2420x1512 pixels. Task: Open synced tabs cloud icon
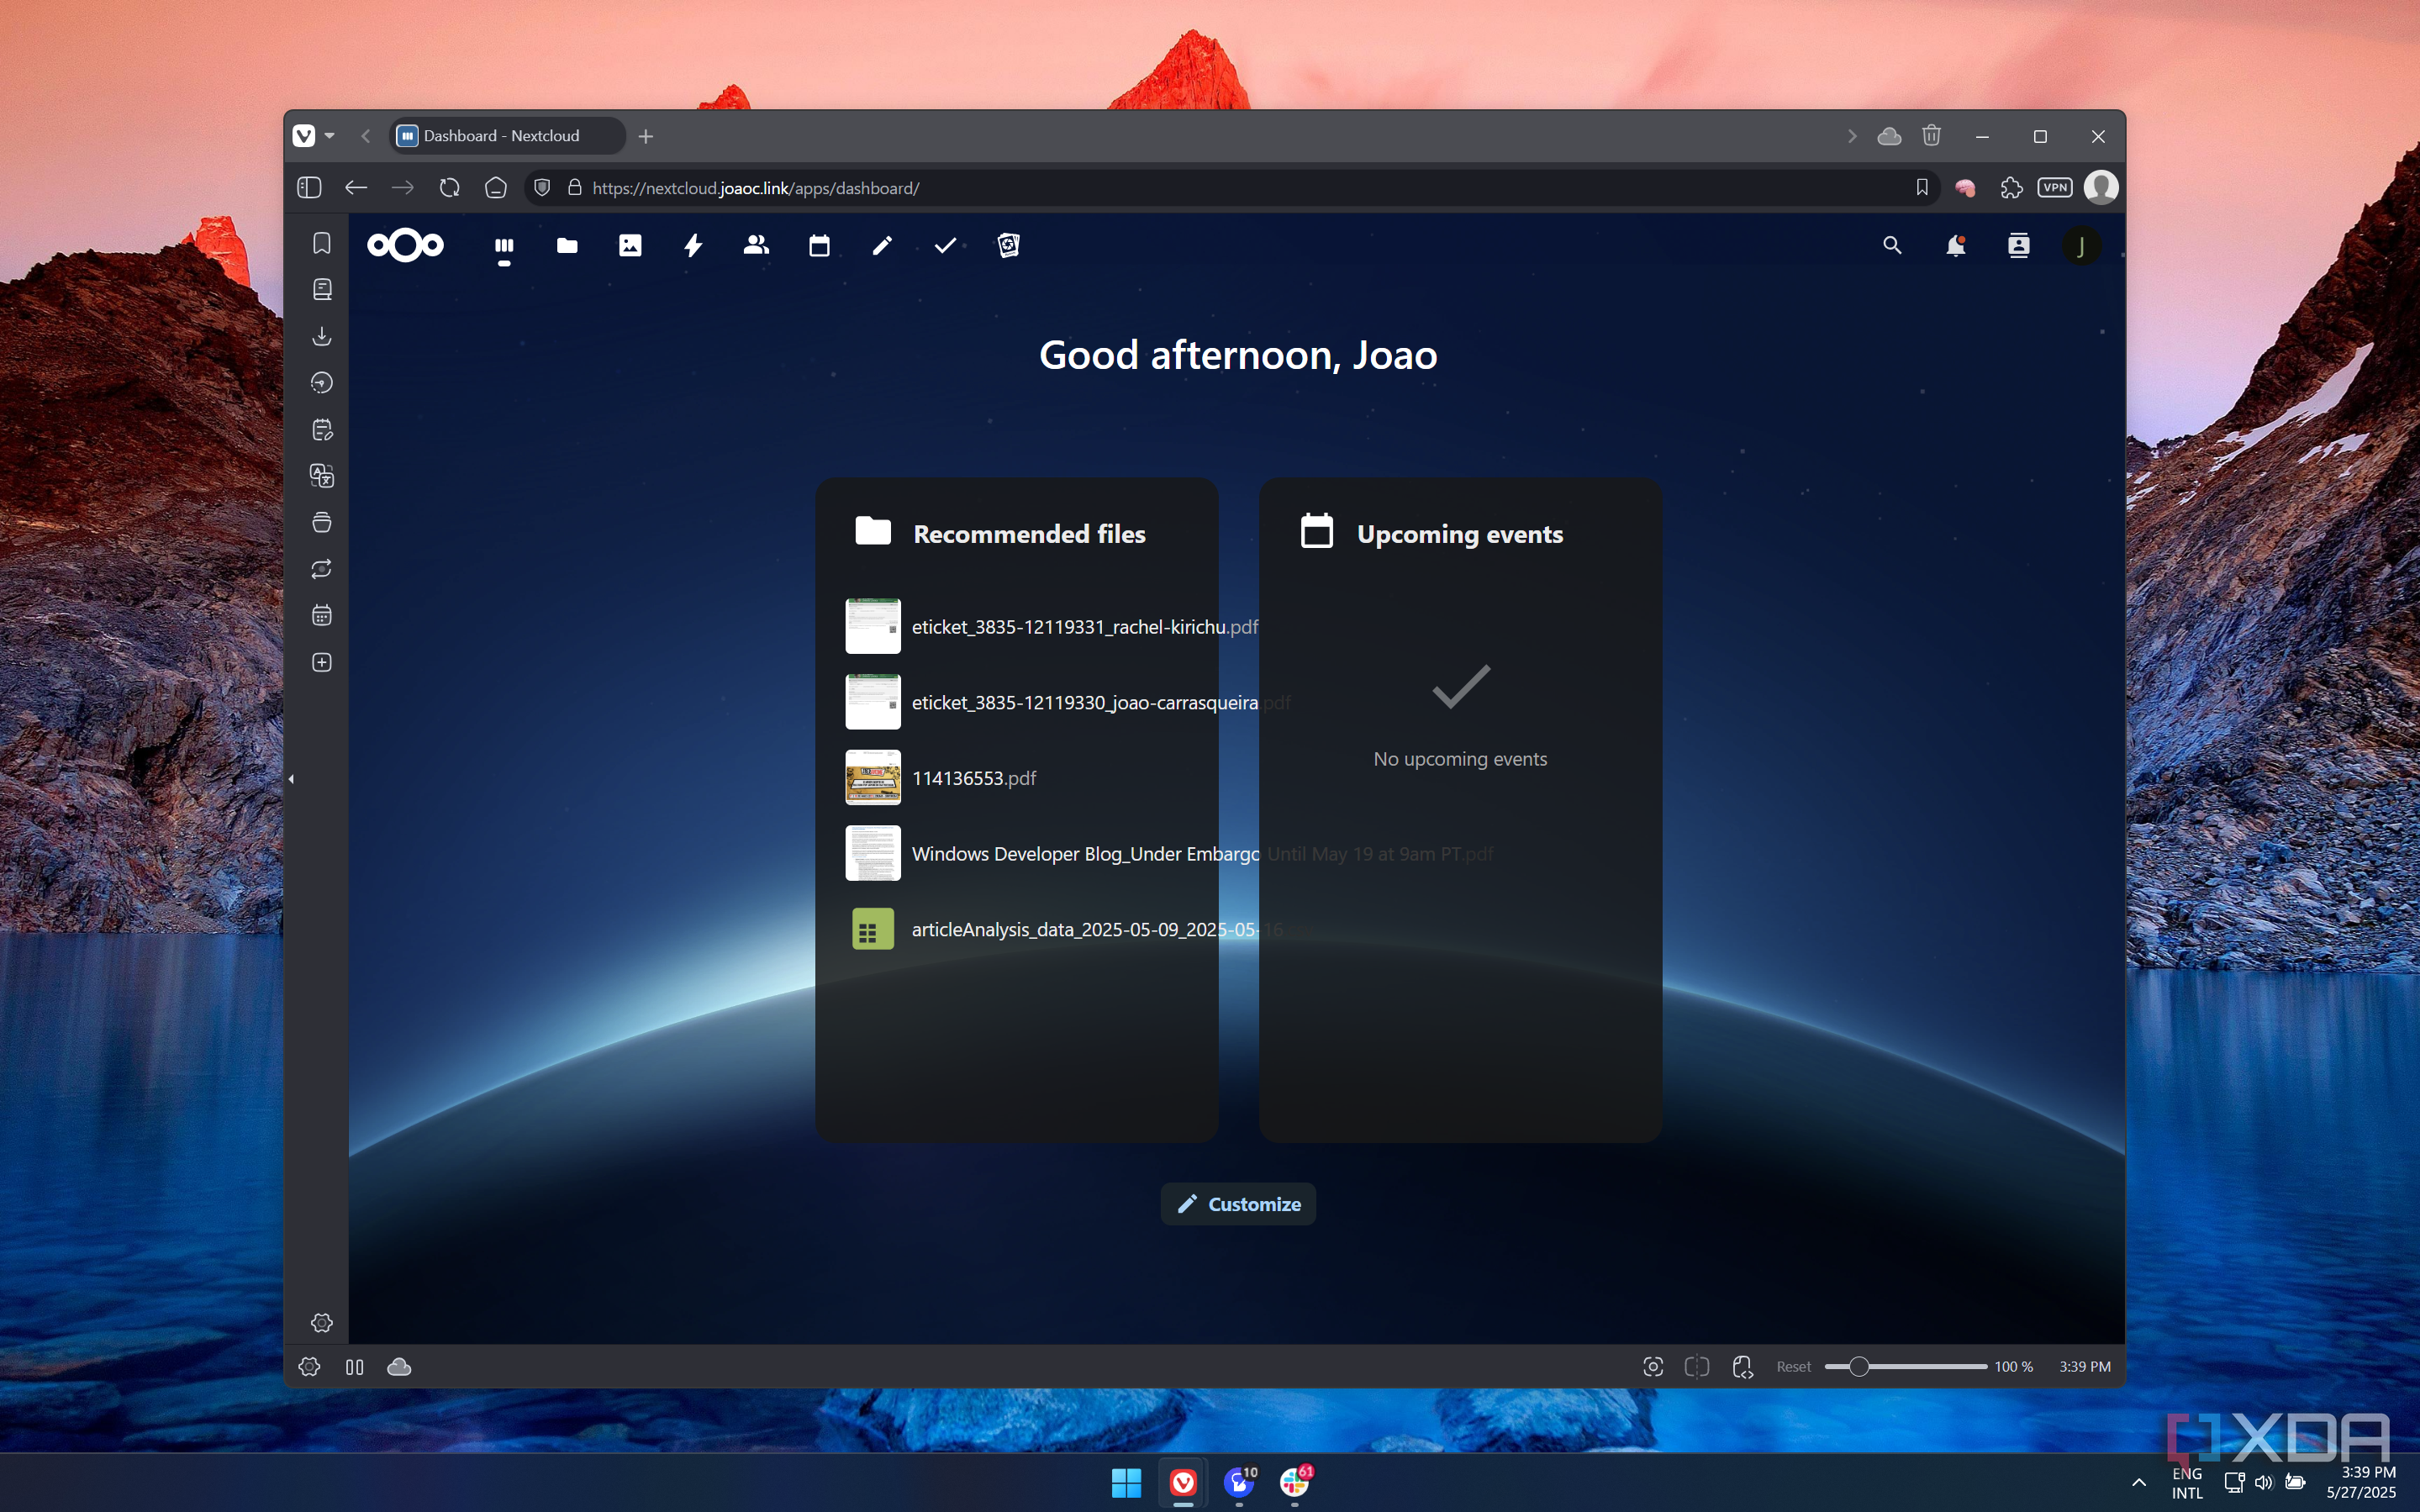tap(1889, 136)
